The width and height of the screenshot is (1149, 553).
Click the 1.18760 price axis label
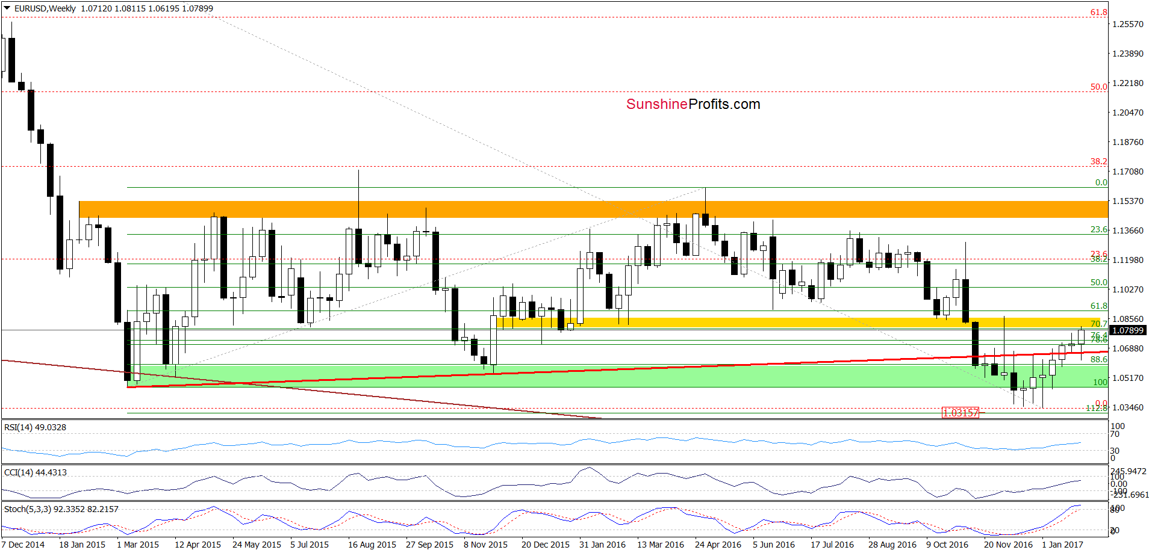(x=1128, y=142)
